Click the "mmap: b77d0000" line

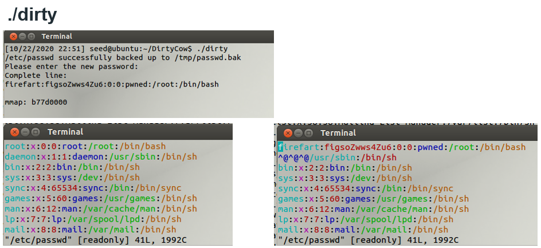[x=36, y=102]
